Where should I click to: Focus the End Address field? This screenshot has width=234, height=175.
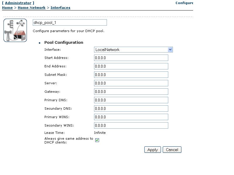131,66
